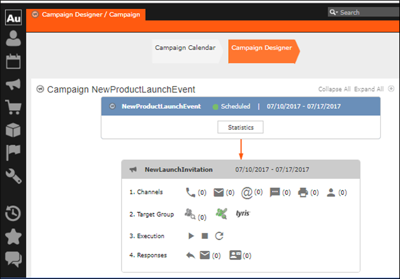This screenshot has width=400, height=279.
Task: Click the Statistics button
Action: 241,127
